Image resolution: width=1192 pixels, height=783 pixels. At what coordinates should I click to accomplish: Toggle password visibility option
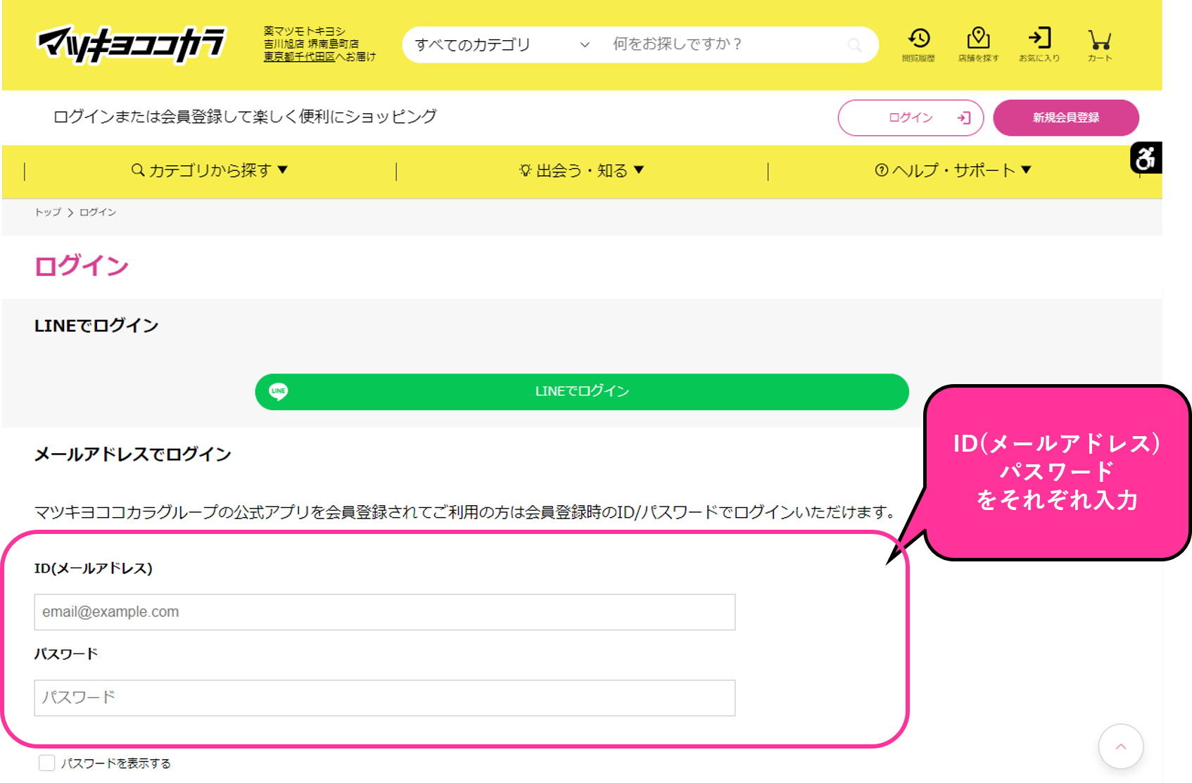point(46,763)
